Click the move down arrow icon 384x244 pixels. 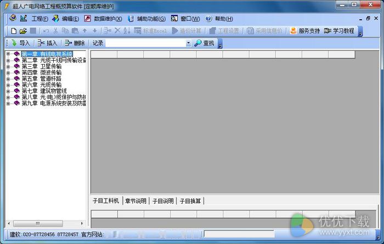pos(95,31)
